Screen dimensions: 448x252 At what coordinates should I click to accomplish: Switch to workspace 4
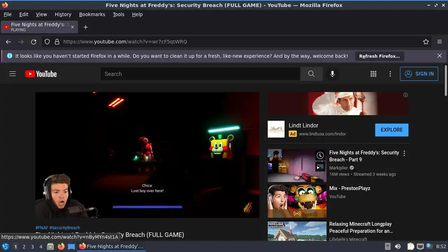point(41,247)
